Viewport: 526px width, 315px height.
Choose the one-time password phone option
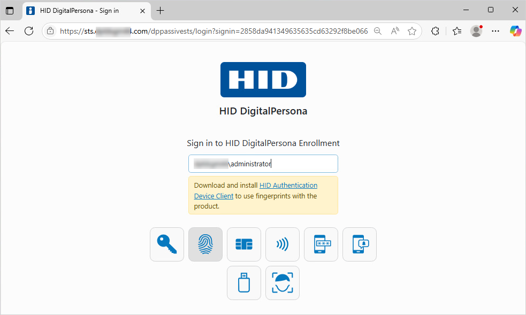pyautogui.click(x=321, y=244)
